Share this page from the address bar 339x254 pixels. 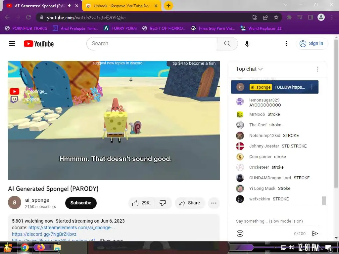click(266, 17)
